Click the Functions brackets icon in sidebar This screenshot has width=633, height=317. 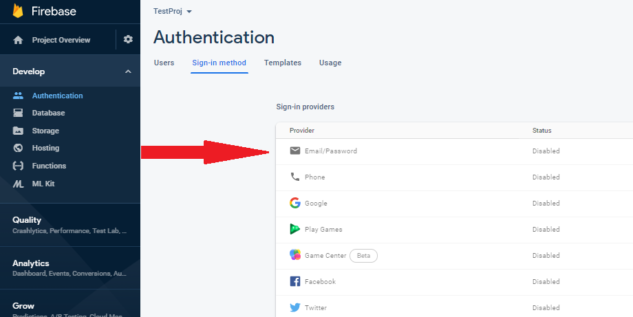(18, 166)
